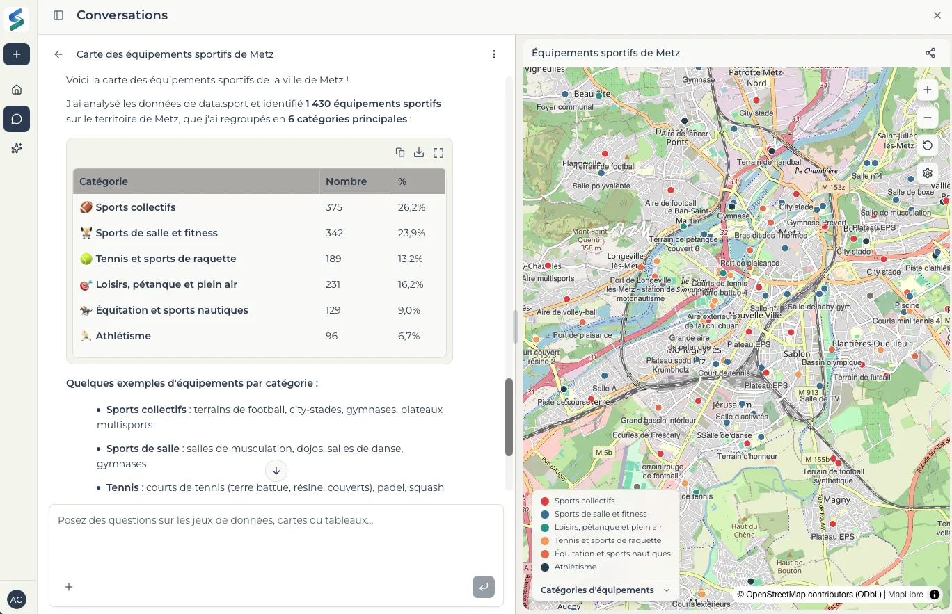Select the Athlétisme table row

tap(259, 336)
